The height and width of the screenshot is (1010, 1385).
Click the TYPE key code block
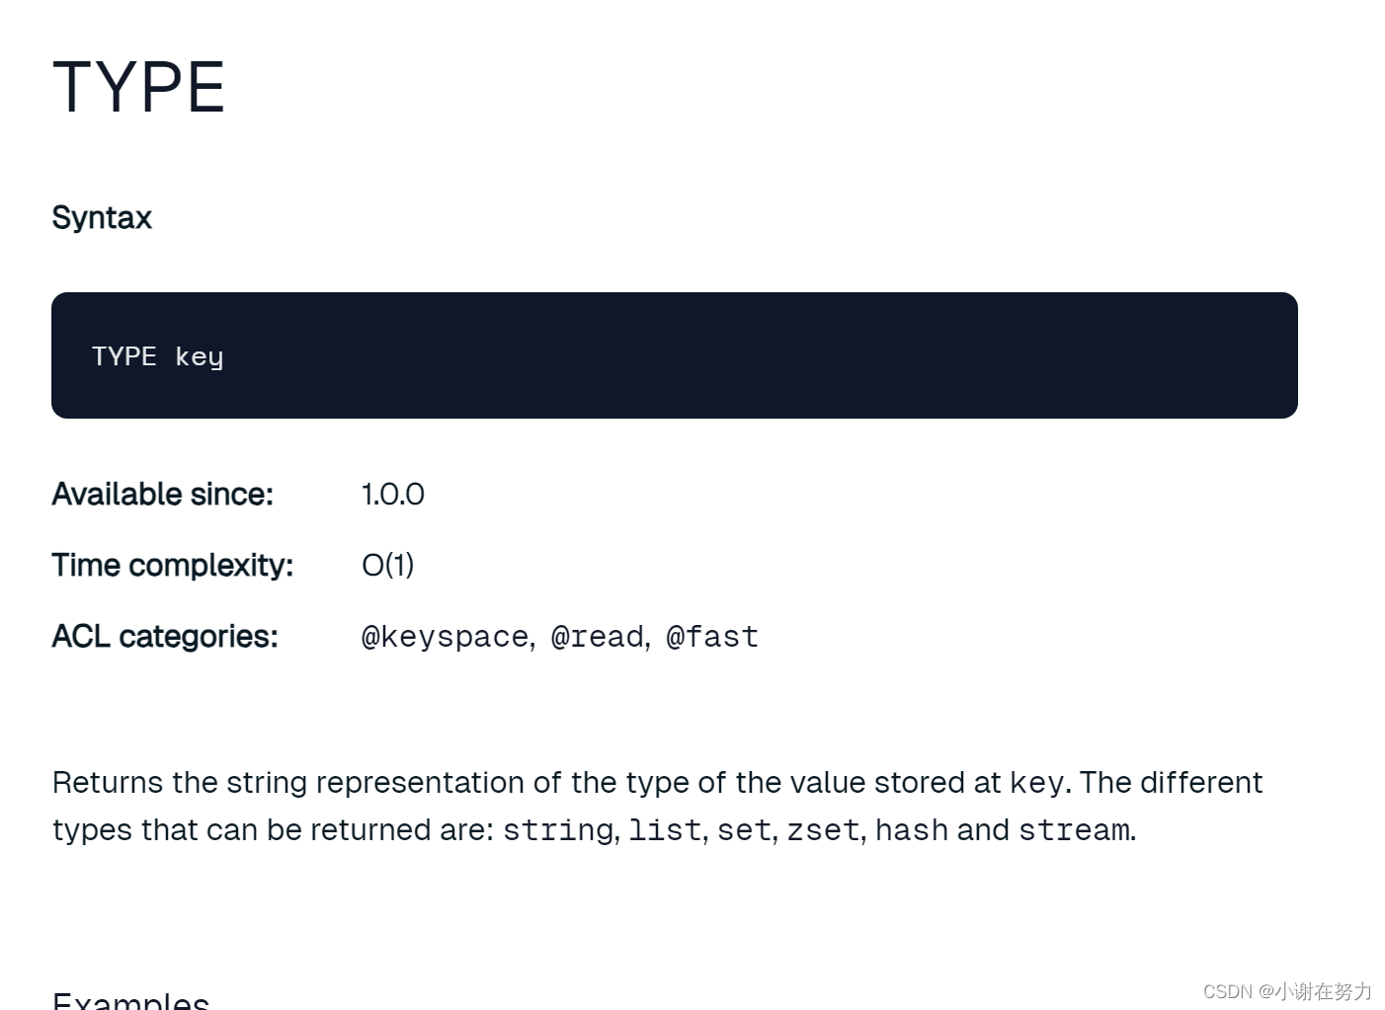pos(674,355)
